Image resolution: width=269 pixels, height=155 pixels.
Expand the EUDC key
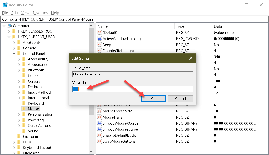pyautogui.click(x=14, y=142)
